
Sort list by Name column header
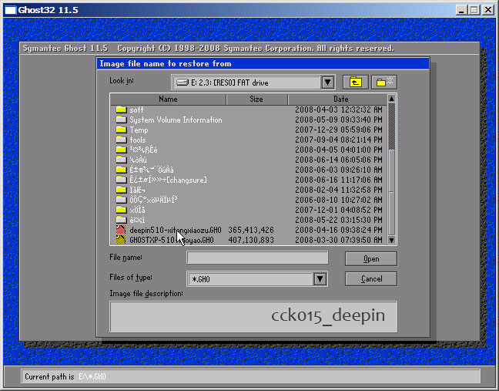(x=168, y=99)
